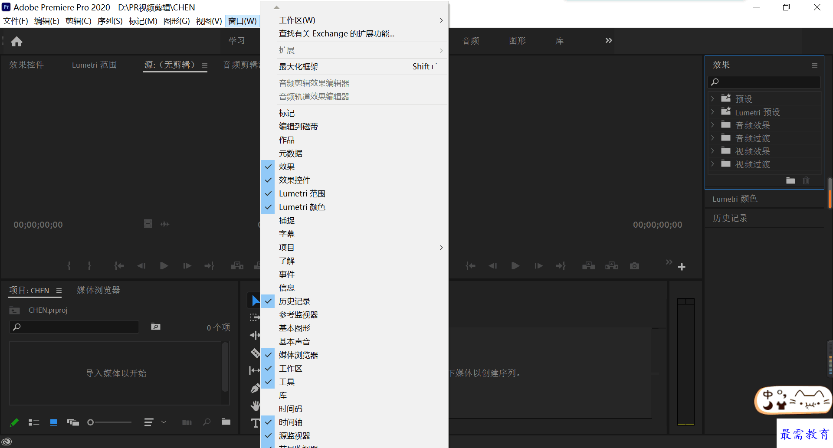Viewport: 833px width, 448px height.
Task: Select the Pen tool in tools panel
Action: [255, 388]
